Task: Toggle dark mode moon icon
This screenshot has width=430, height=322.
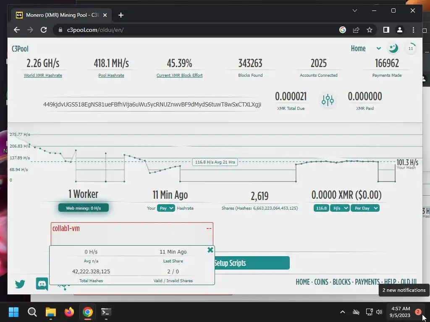Action: (393, 49)
